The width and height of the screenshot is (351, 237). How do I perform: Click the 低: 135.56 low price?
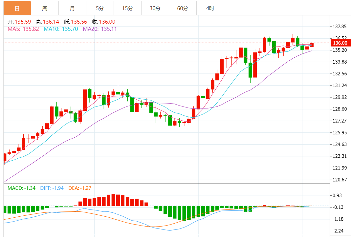point(76,22)
